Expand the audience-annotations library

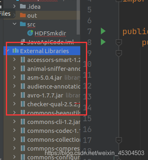(14, 86)
